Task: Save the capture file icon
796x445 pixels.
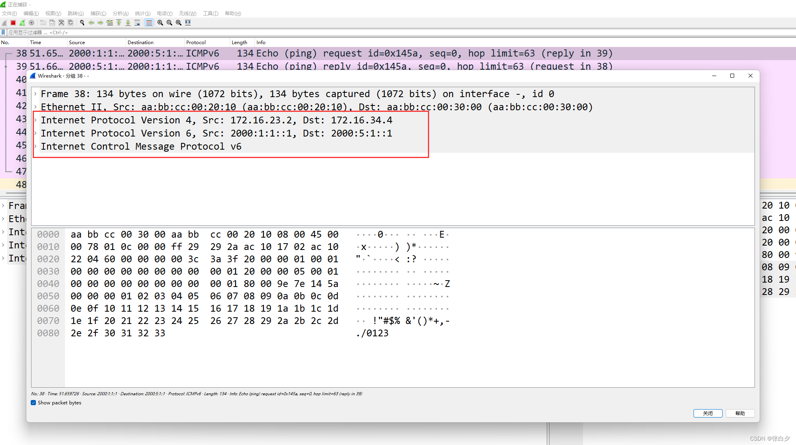Action: [x=52, y=23]
